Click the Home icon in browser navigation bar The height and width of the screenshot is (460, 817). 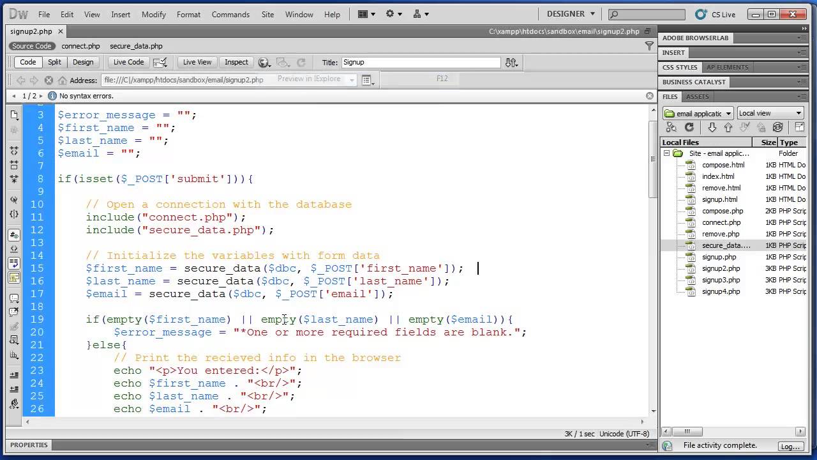[x=63, y=80]
